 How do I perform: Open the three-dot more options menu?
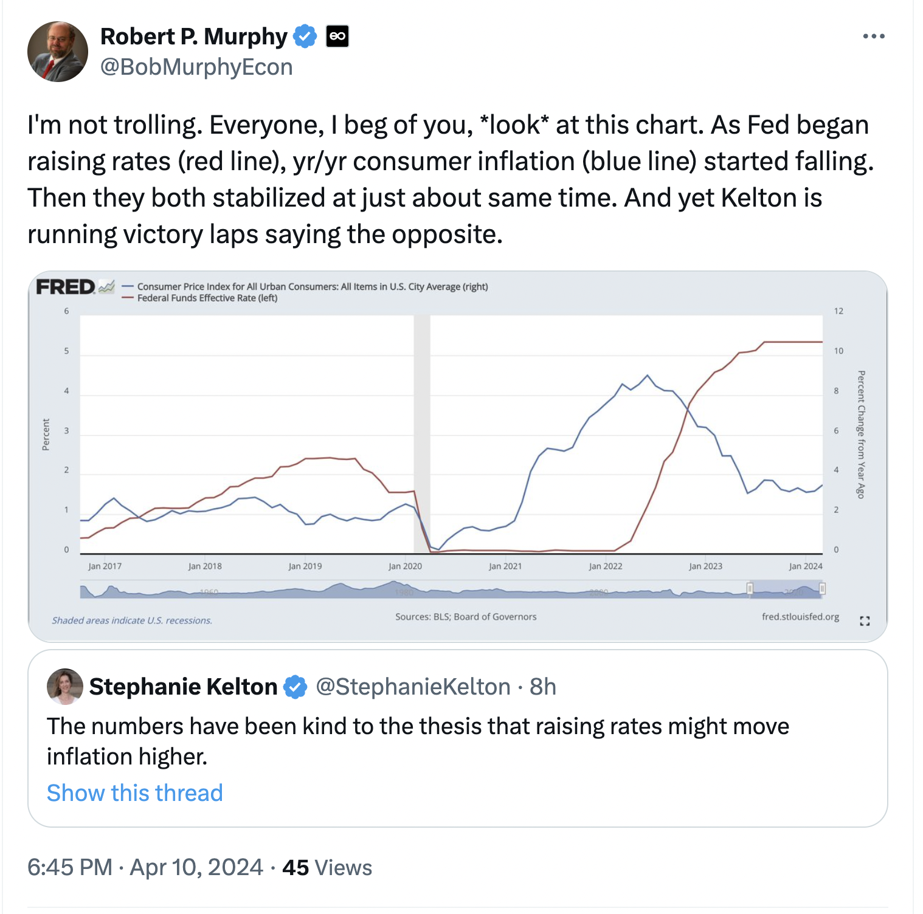pos(873,36)
